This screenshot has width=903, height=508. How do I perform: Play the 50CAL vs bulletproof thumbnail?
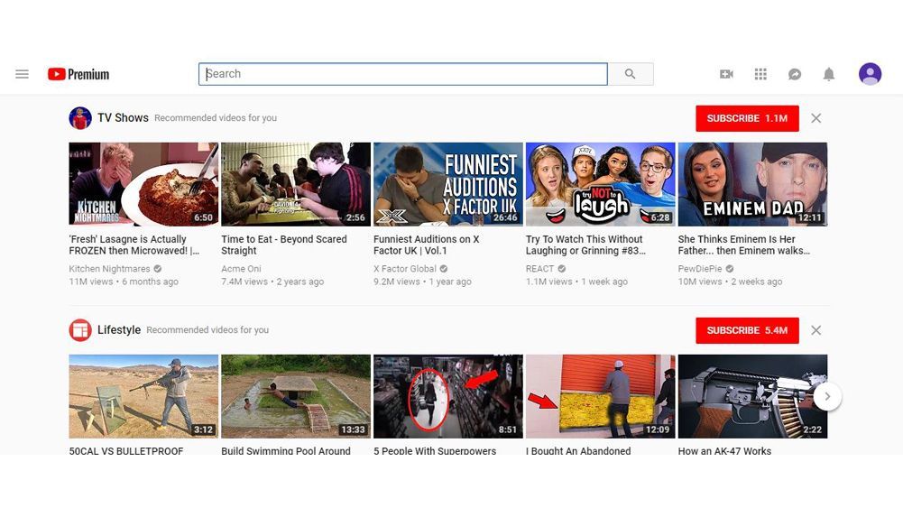tap(143, 396)
